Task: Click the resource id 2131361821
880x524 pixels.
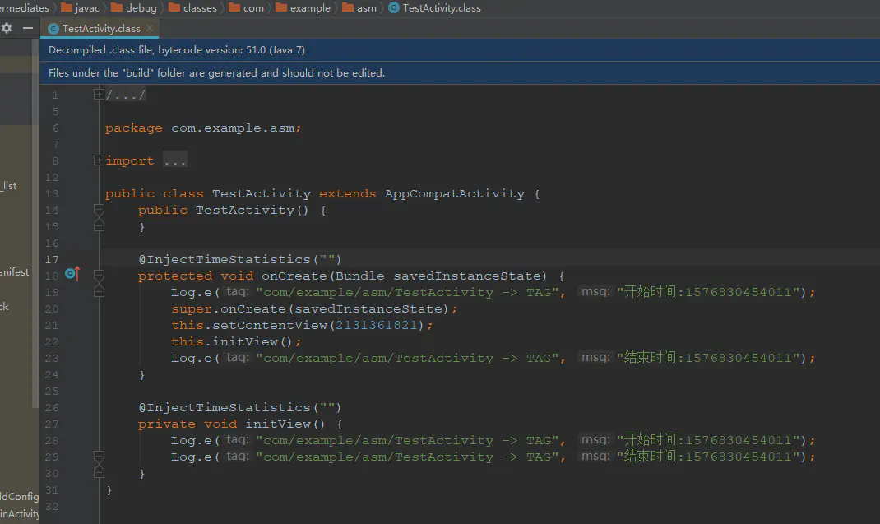Action: [377, 325]
